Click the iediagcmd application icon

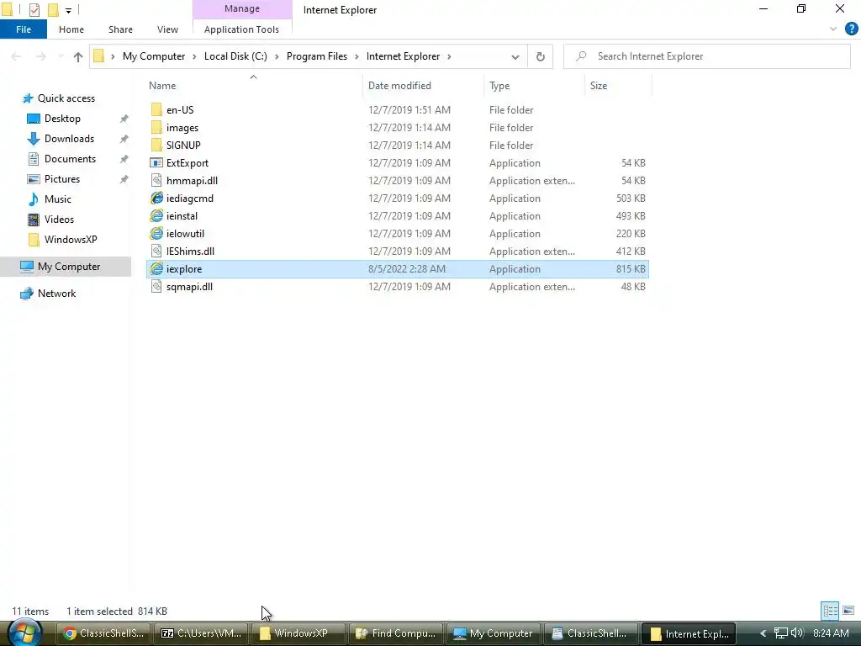coord(156,198)
